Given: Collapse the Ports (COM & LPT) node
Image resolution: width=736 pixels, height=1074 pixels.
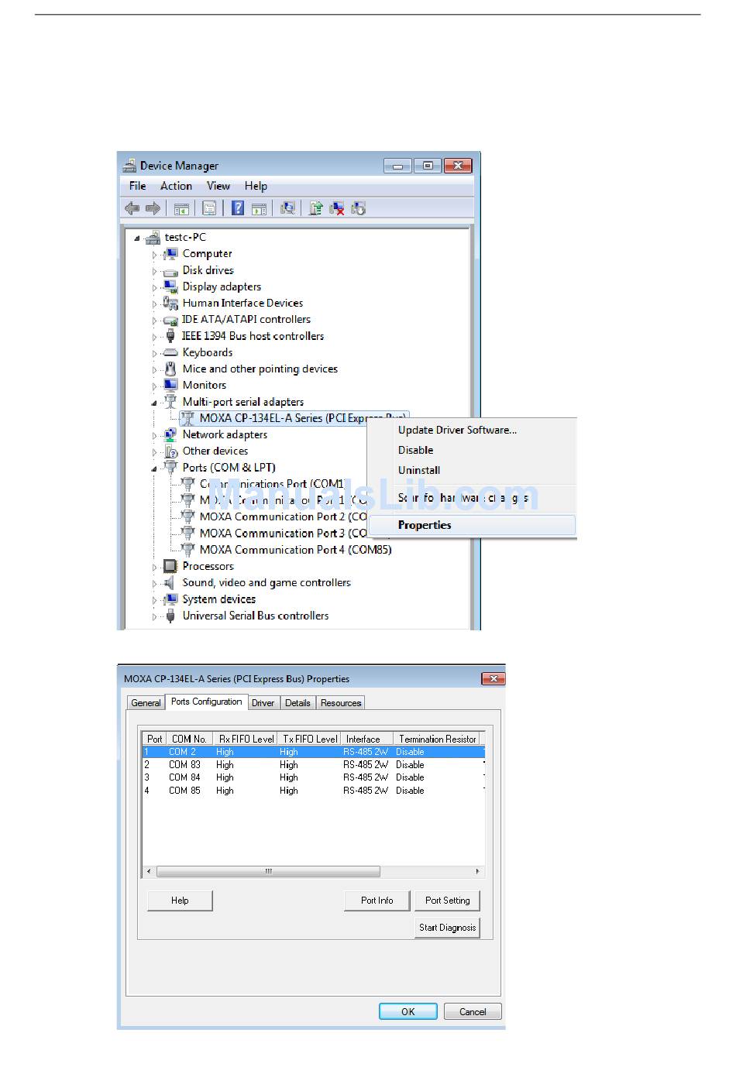Looking at the screenshot, I should [x=154, y=468].
